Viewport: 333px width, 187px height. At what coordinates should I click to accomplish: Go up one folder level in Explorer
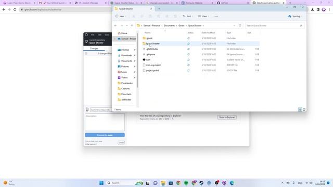click(x=132, y=25)
